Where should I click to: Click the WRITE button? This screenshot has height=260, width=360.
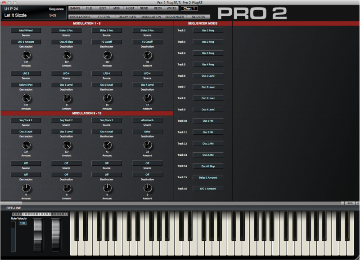pyautogui.click(x=171, y=8)
